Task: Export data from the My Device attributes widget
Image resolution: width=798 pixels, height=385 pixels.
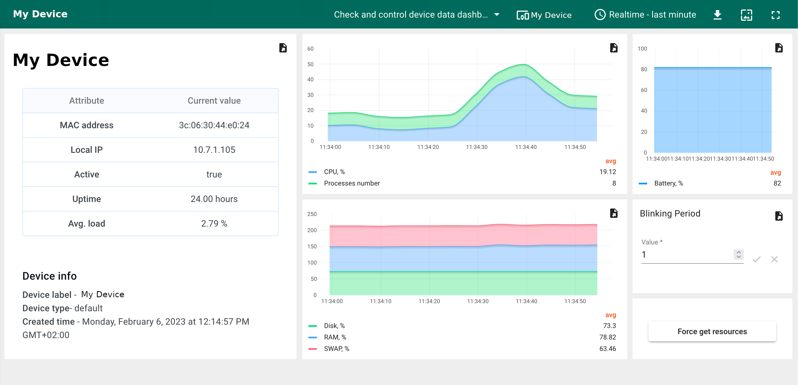Action: pyautogui.click(x=283, y=48)
